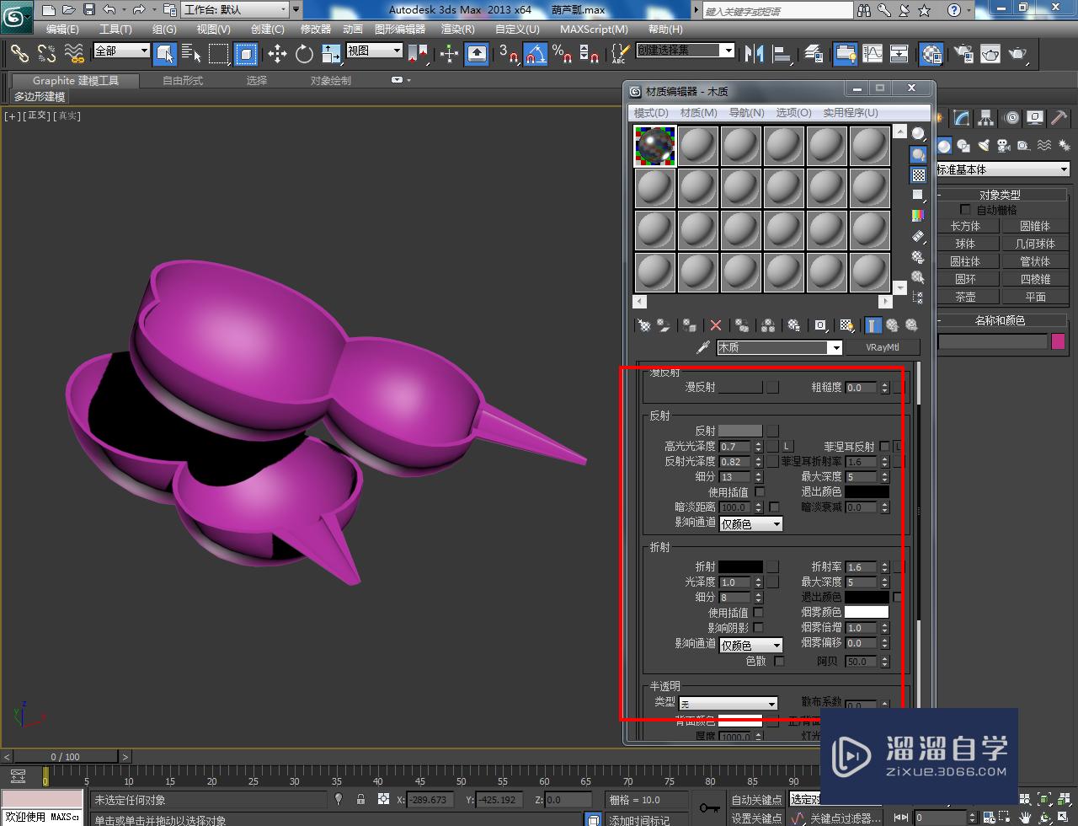Click the Select and Link chain icon
Viewport: 1078px width, 826px height.
[19, 55]
